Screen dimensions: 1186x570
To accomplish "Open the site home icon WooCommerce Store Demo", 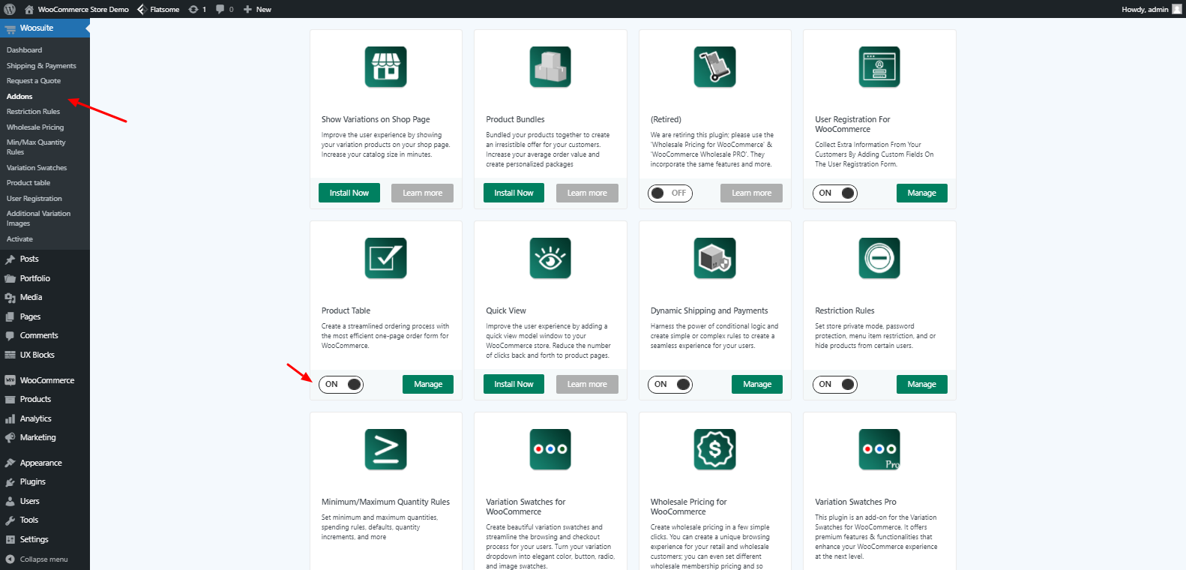I will tap(28, 9).
